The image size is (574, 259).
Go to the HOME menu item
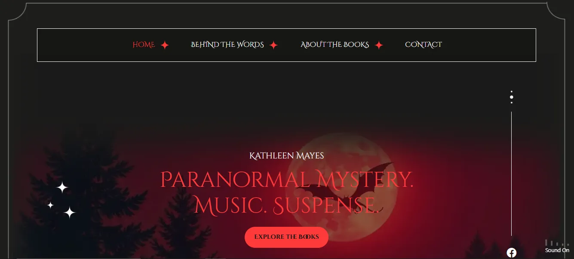pyautogui.click(x=144, y=45)
